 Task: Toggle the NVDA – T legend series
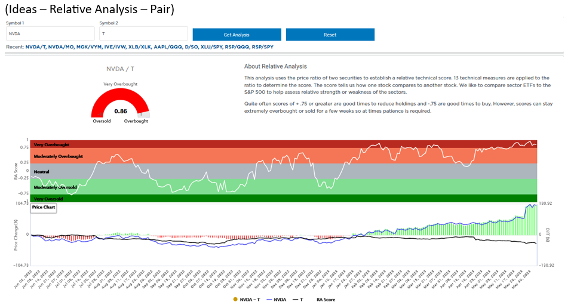point(248,299)
